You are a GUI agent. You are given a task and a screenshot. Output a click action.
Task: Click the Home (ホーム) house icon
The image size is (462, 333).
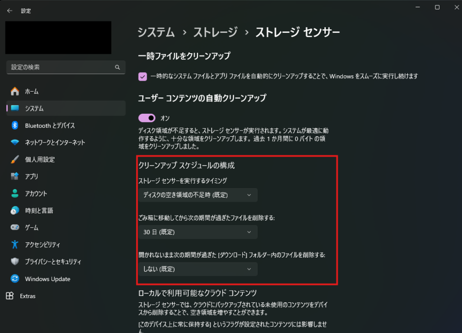pyautogui.click(x=15, y=92)
